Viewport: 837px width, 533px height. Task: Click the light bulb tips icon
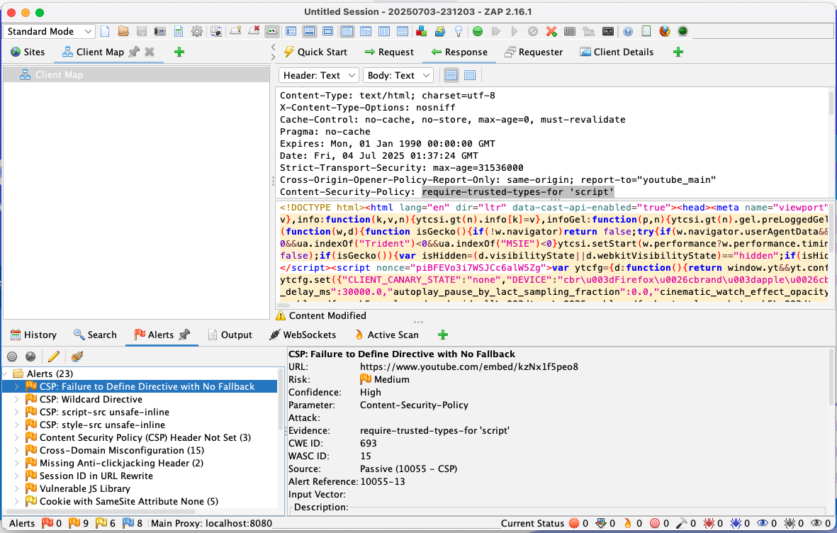[x=458, y=31]
